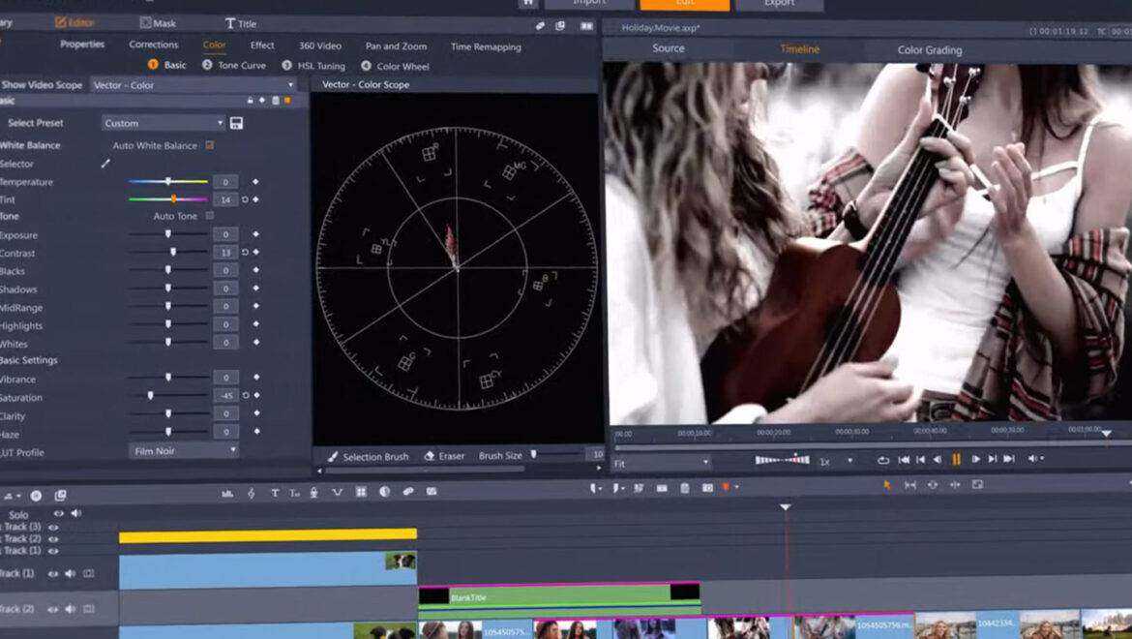Screen dimensions: 1132x639
Task: Enable the Auto White Balance checkbox
Action: pos(210,145)
